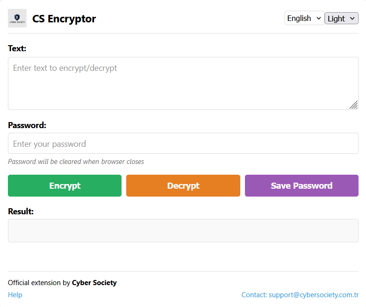Click the Password: field label
This screenshot has height=307, width=366.
27,125
